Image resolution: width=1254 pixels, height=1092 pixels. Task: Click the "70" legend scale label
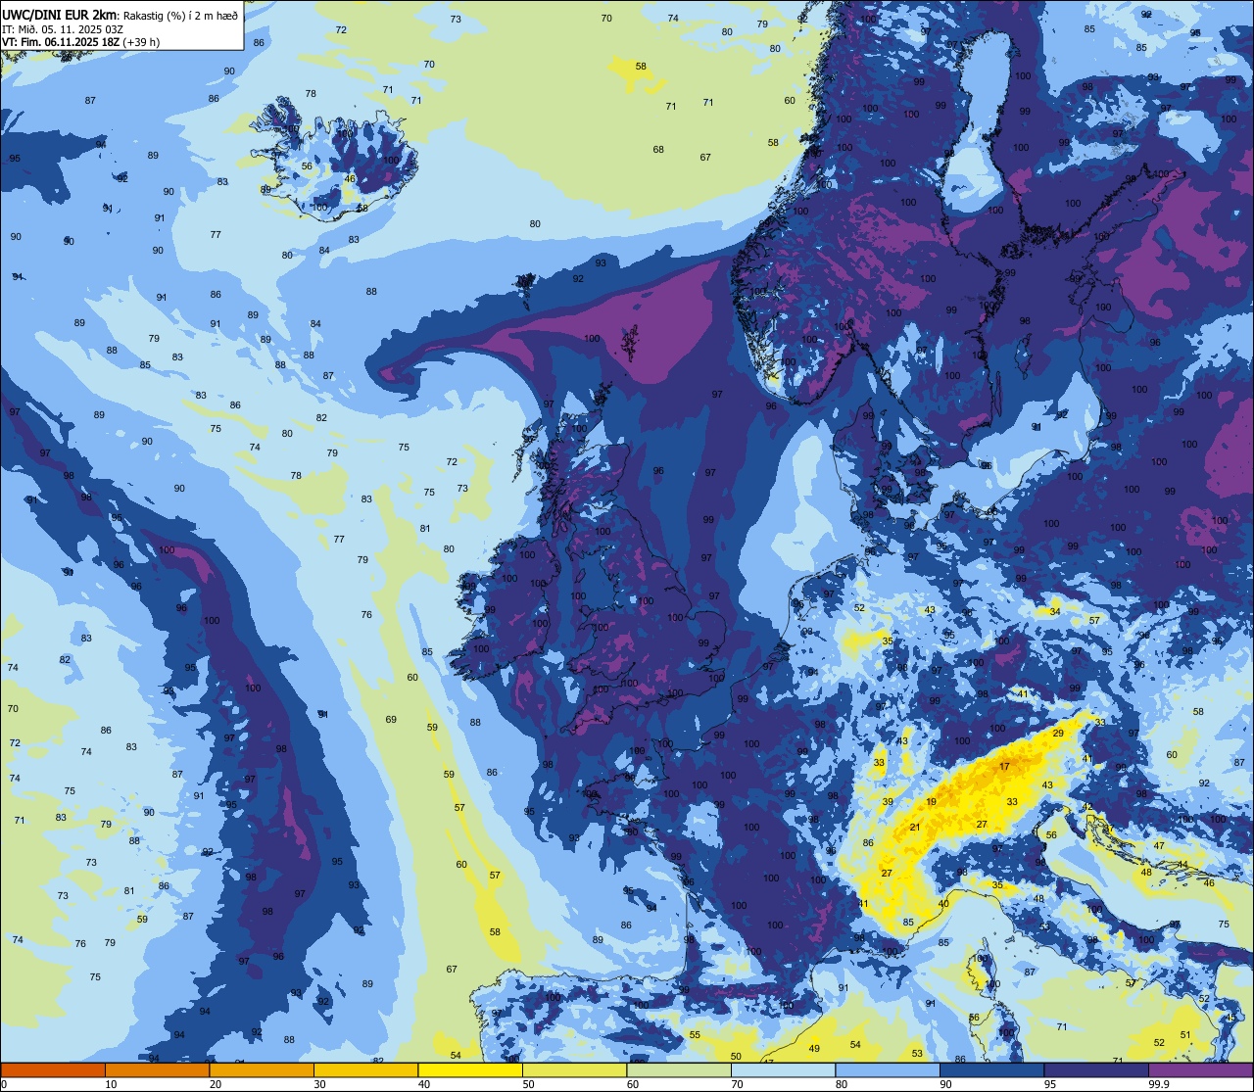pyautogui.click(x=737, y=1084)
